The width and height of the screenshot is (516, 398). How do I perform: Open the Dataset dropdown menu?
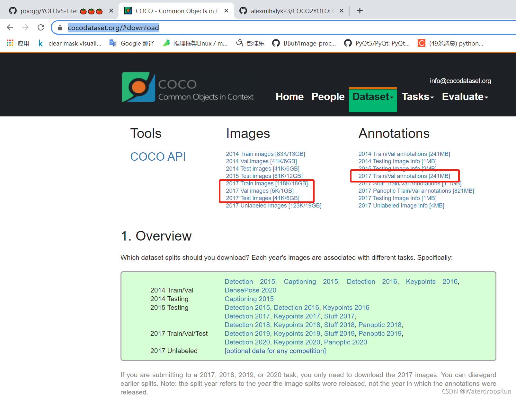point(373,97)
